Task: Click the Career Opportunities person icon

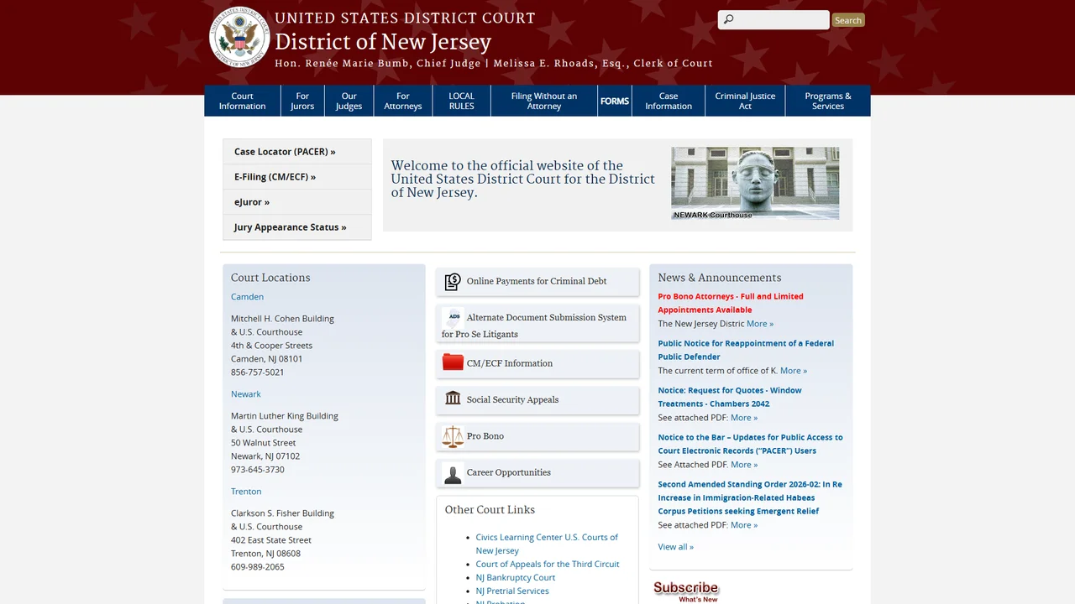Action: pos(453,474)
